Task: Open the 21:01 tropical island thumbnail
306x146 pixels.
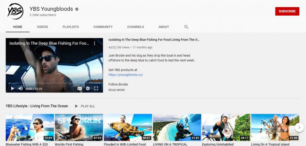Action: [x=177, y=127]
